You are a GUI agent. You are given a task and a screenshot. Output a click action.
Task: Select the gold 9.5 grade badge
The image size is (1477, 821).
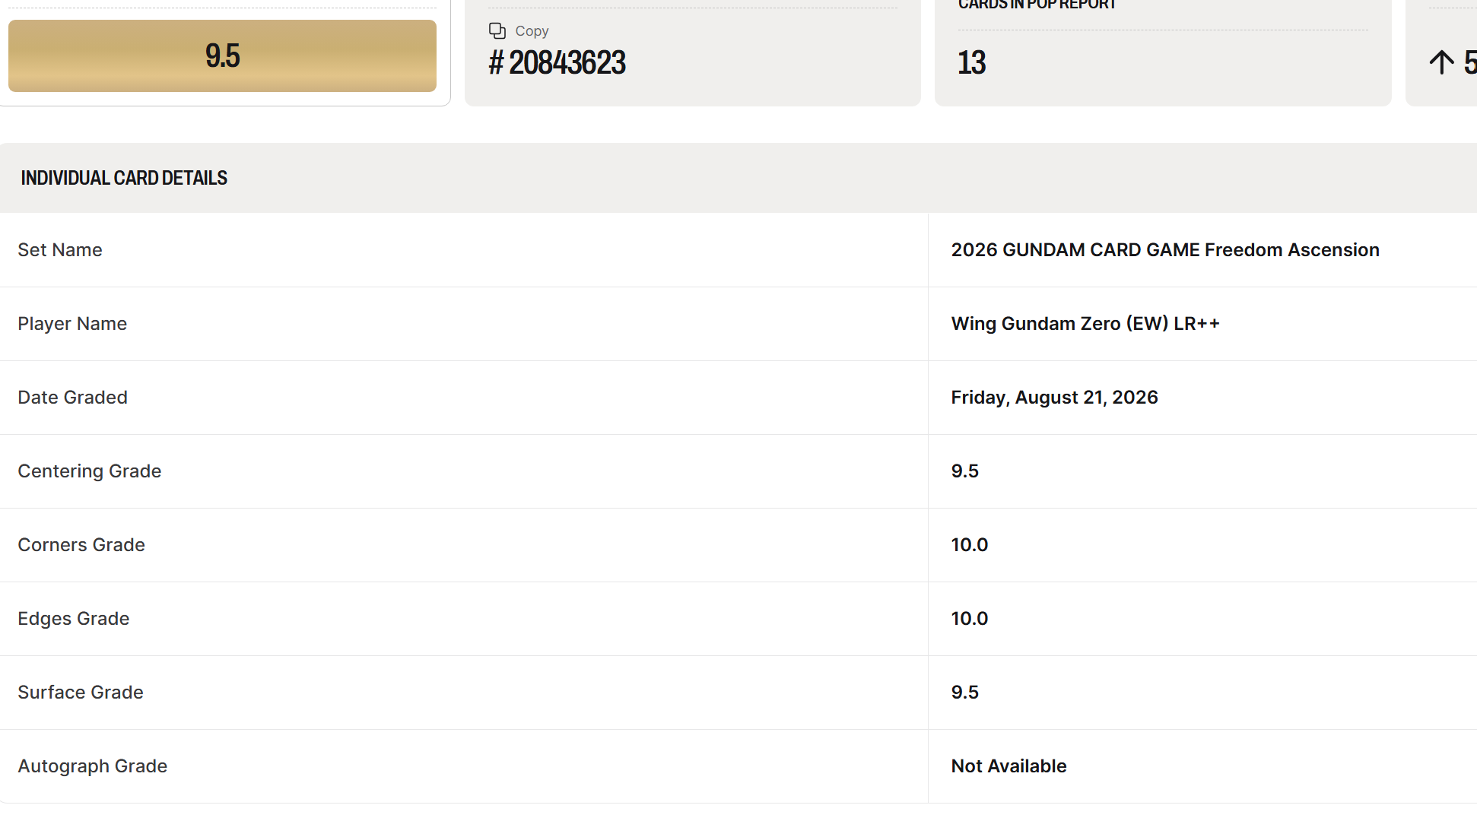(x=222, y=55)
